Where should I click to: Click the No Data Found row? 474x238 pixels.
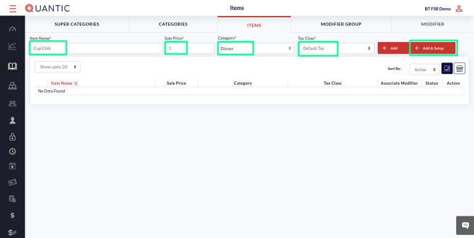[249, 91]
